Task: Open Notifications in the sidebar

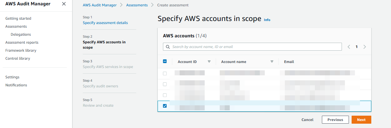Action: point(16,85)
